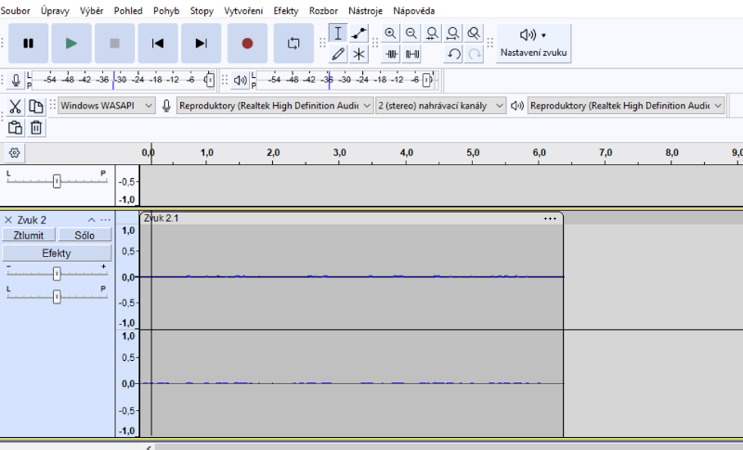Open the playback device Reproduktory dropdown

pos(626,106)
